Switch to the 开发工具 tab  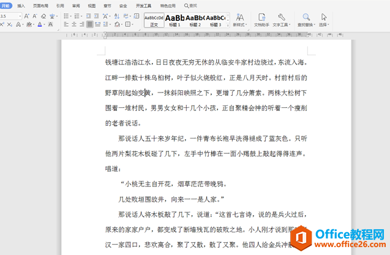(x=143, y=6)
